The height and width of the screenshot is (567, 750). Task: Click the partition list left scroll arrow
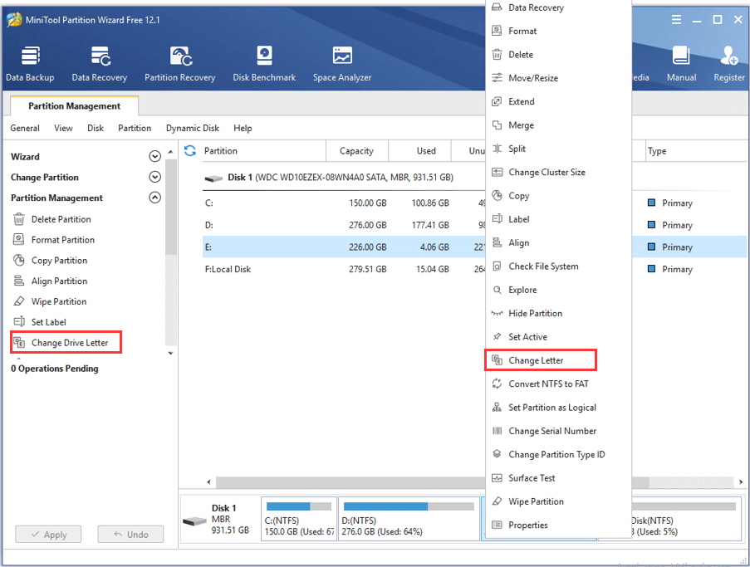pyautogui.click(x=208, y=481)
